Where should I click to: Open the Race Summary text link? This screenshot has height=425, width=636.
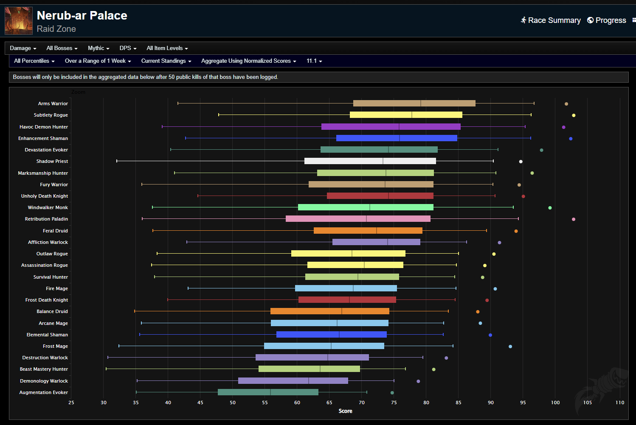point(554,20)
